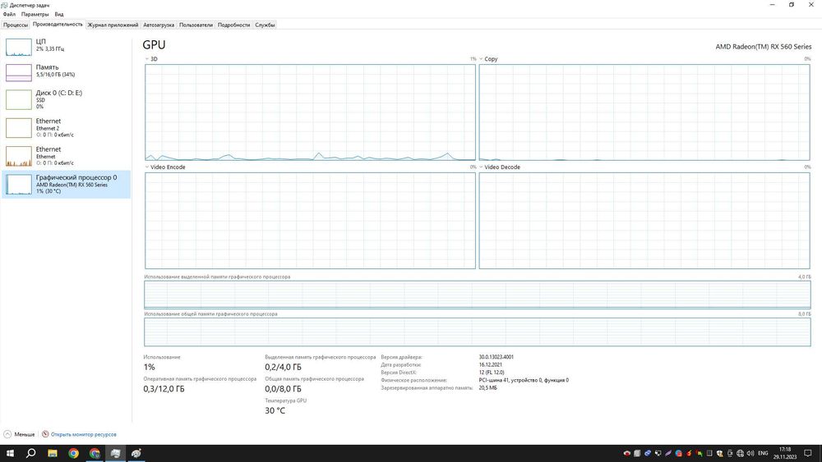Screen dimensions: 822x462
Task: Select the Память usage thumbnail
Action: pos(19,73)
